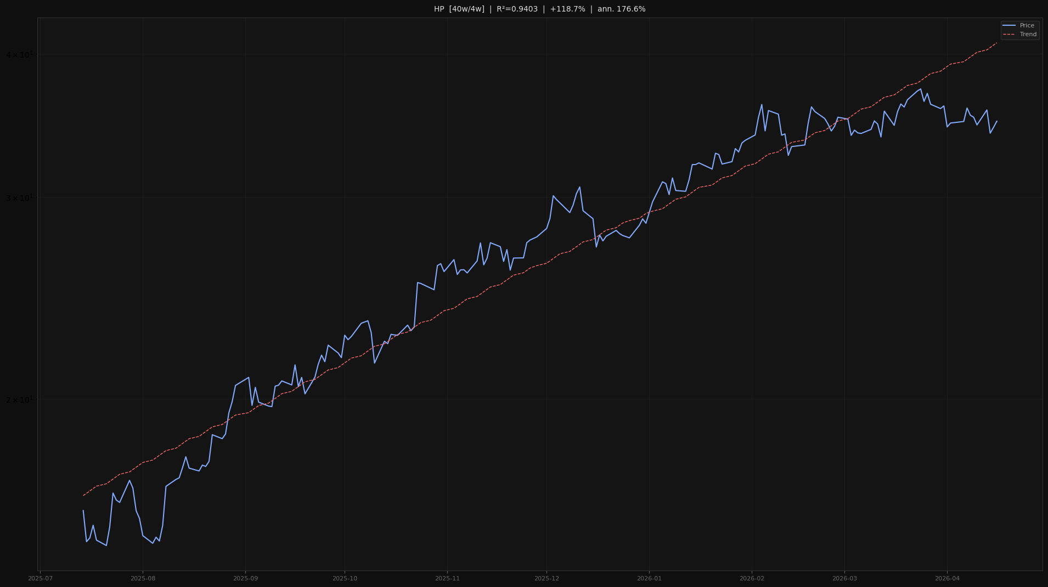Click the +118.7% return figure
The image size is (1048, 587).
pos(568,9)
